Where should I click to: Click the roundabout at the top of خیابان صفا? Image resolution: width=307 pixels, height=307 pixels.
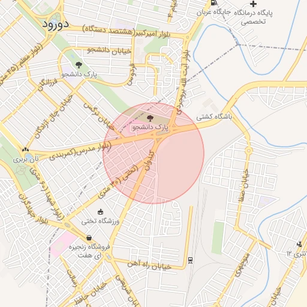248,151
